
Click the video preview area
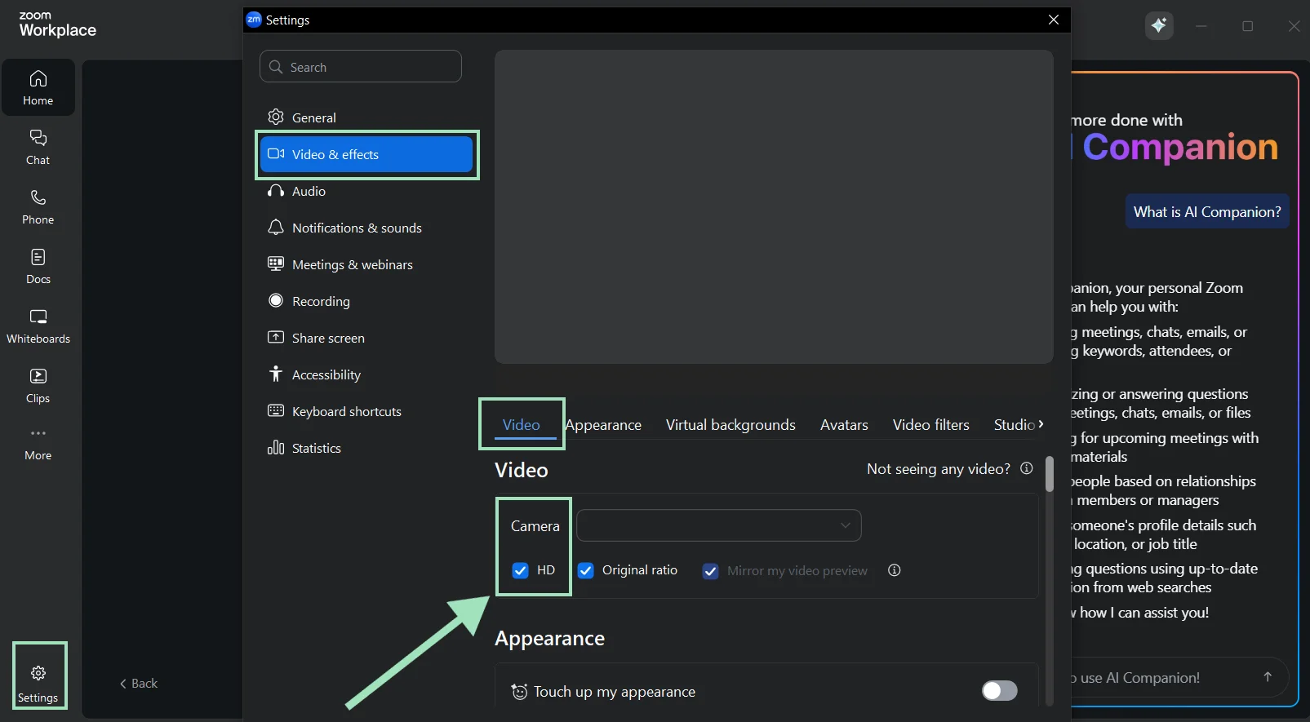tap(774, 206)
